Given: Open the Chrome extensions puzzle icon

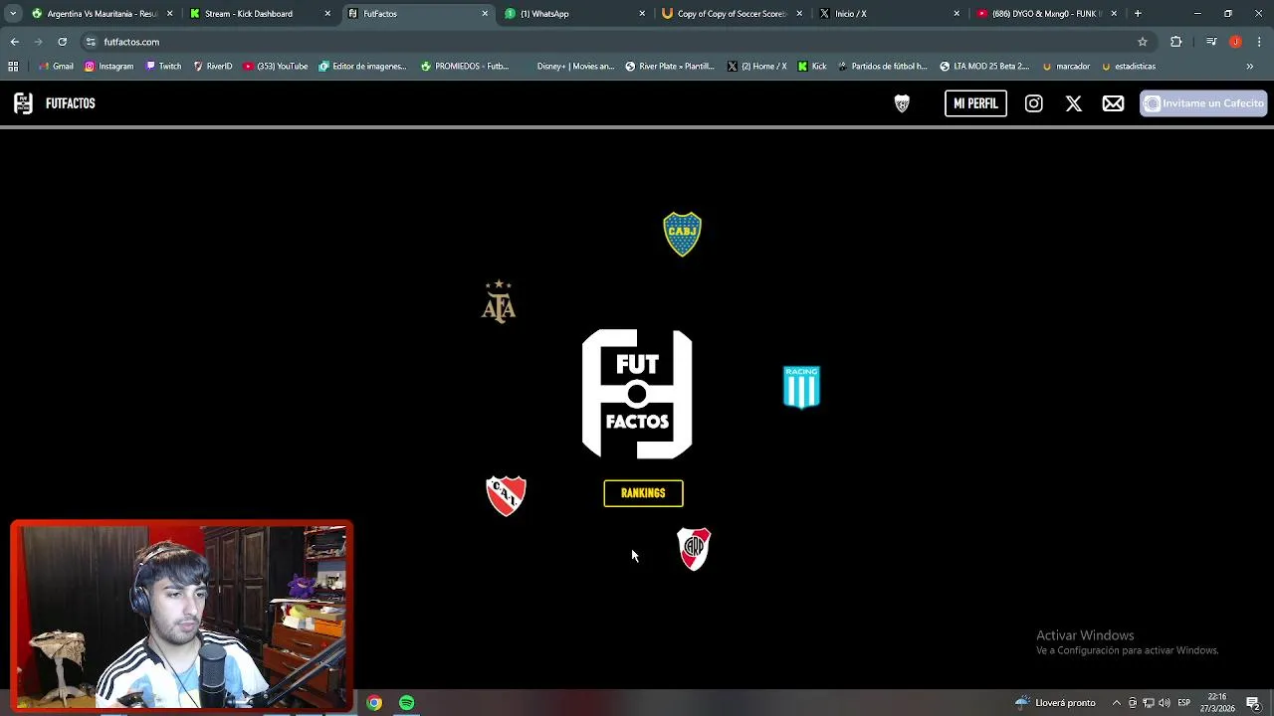Looking at the screenshot, I should (x=1176, y=42).
